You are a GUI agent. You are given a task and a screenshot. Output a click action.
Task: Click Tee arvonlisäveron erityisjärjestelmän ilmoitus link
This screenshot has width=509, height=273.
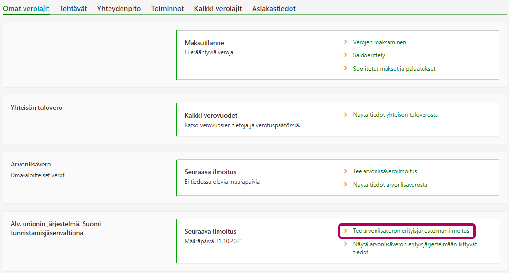tap(411, 231)
